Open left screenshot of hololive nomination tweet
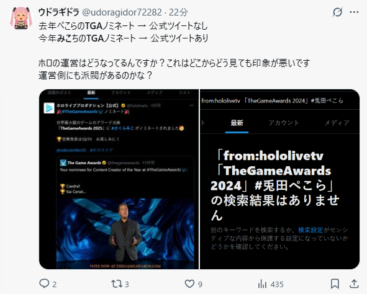 [x=119, y=179]
